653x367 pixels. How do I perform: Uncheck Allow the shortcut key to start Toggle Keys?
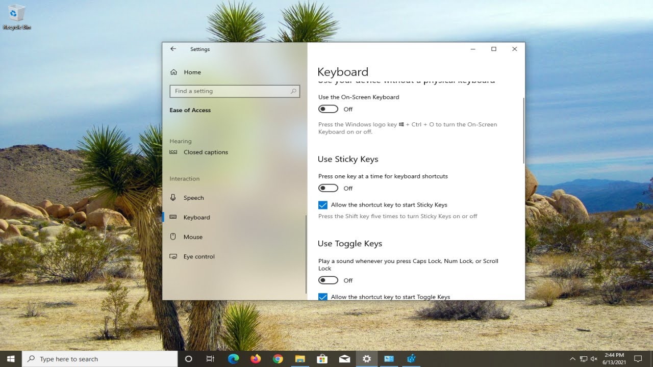[x=322, y=297]
